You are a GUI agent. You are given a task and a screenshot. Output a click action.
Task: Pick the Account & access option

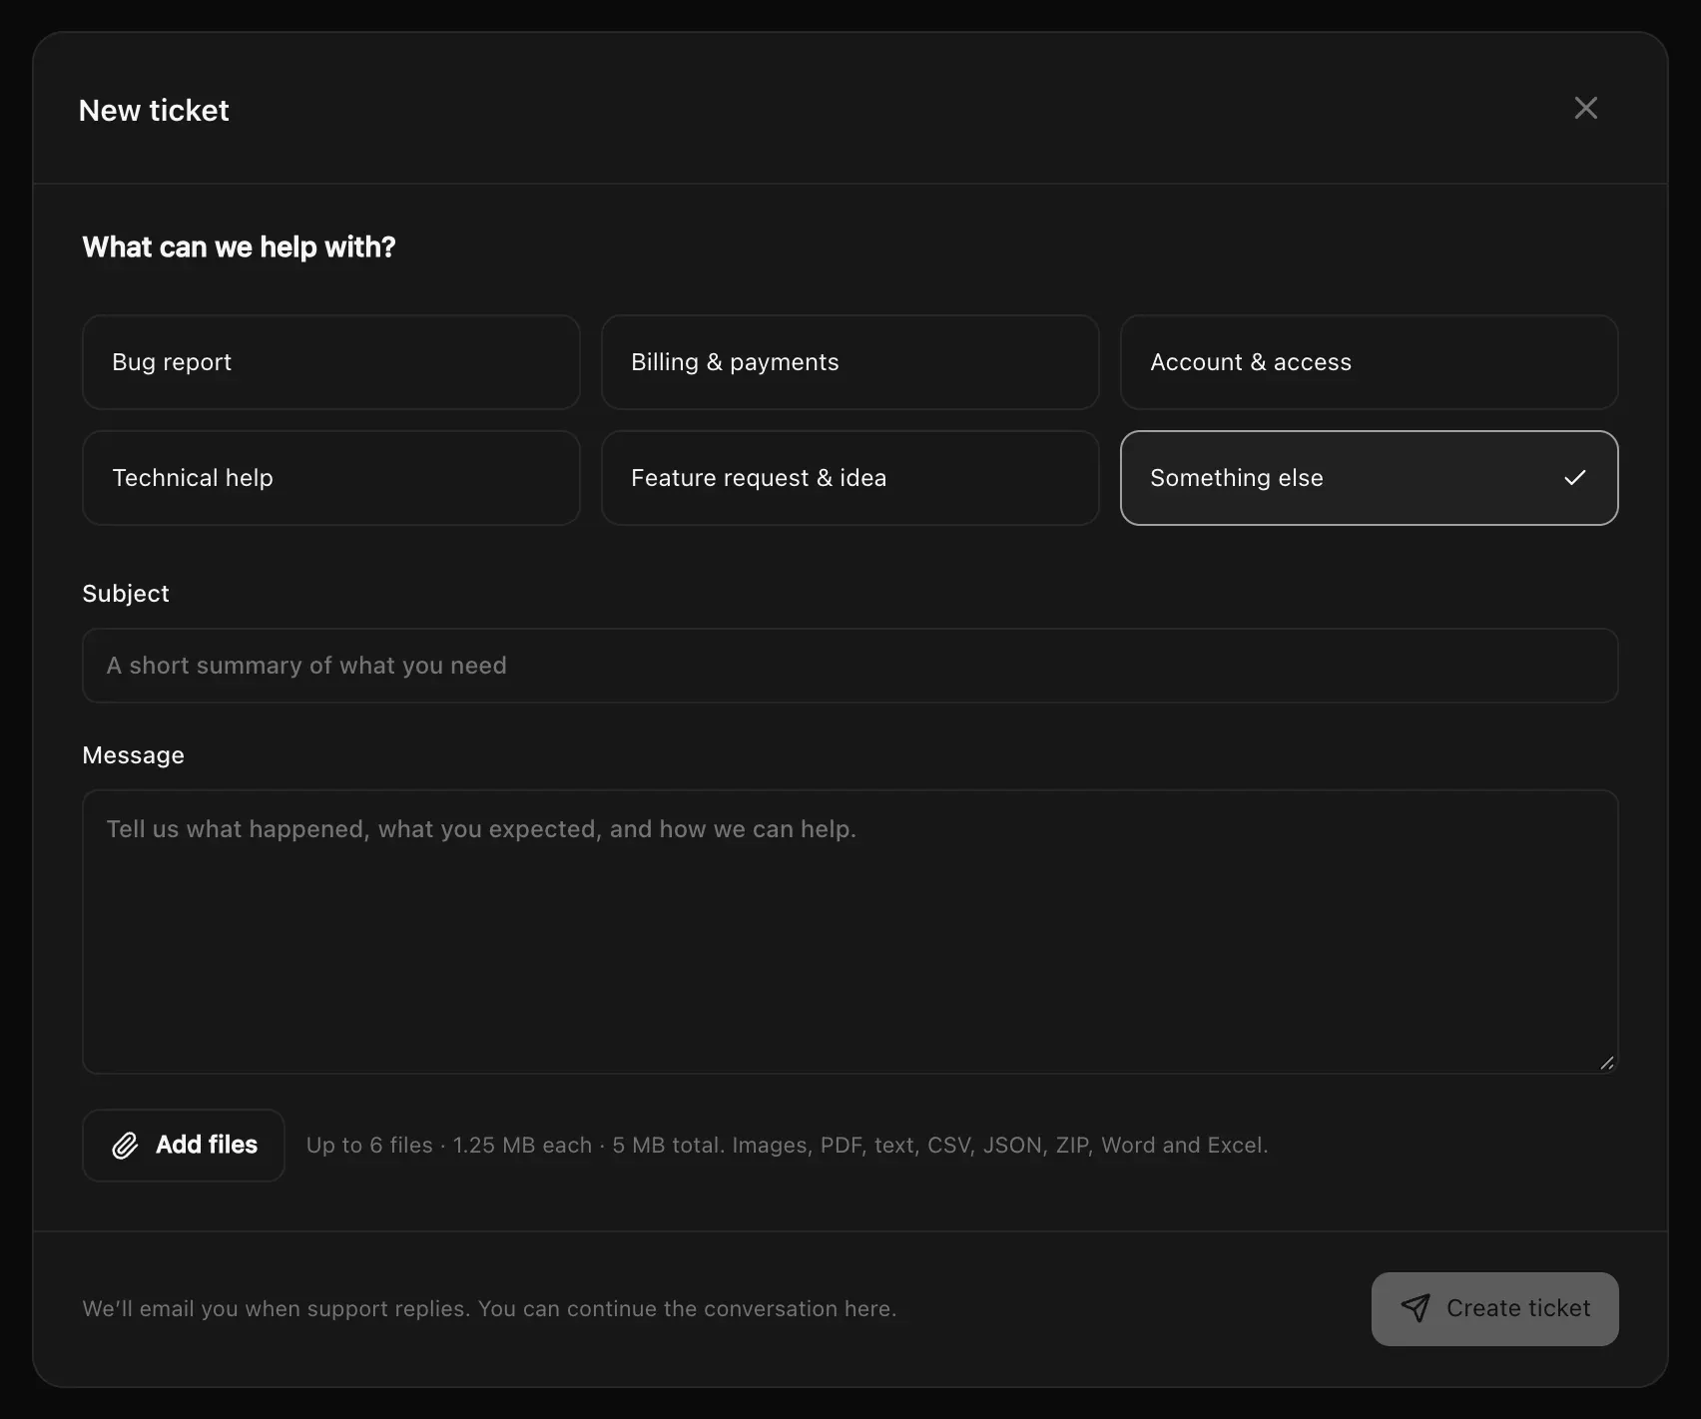pyautogui.click(x=1370, y=362)
